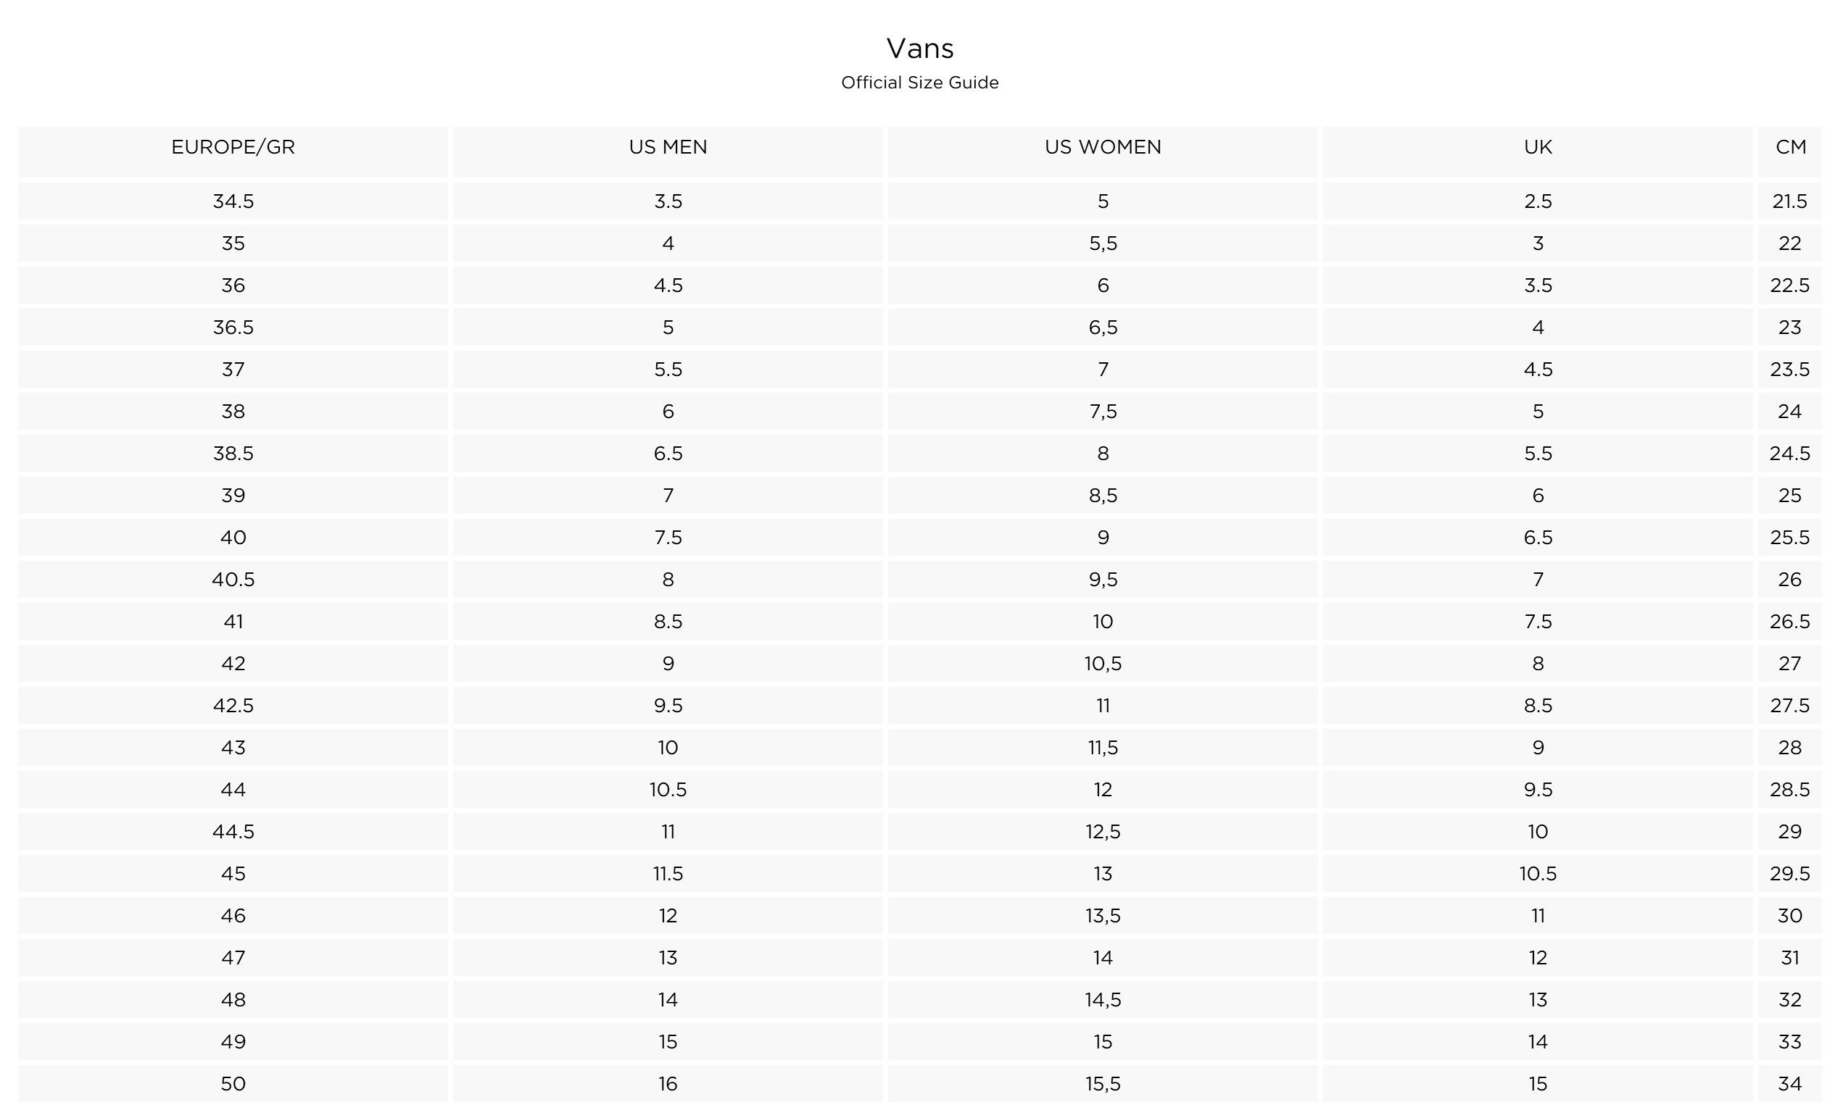1843x1118 pixels.
Task: Select US Men size 10.5 cell
Action: pyautogui.click(x=668, y=789)
